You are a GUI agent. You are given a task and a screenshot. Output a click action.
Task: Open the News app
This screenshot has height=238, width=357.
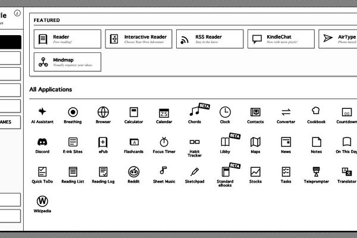pyautogui.click(x=286, y=145)
